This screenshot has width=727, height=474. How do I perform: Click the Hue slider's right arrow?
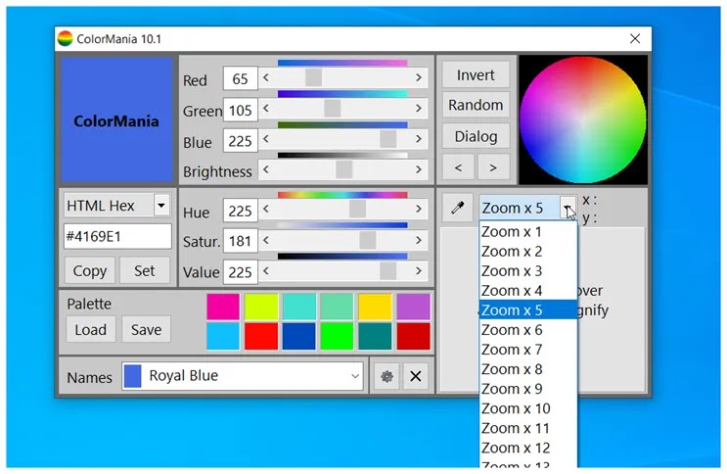pos(419,209)
